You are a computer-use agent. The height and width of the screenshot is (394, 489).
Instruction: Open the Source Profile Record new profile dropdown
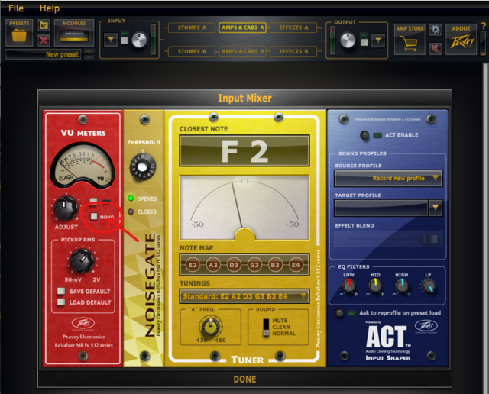(388, 179)
